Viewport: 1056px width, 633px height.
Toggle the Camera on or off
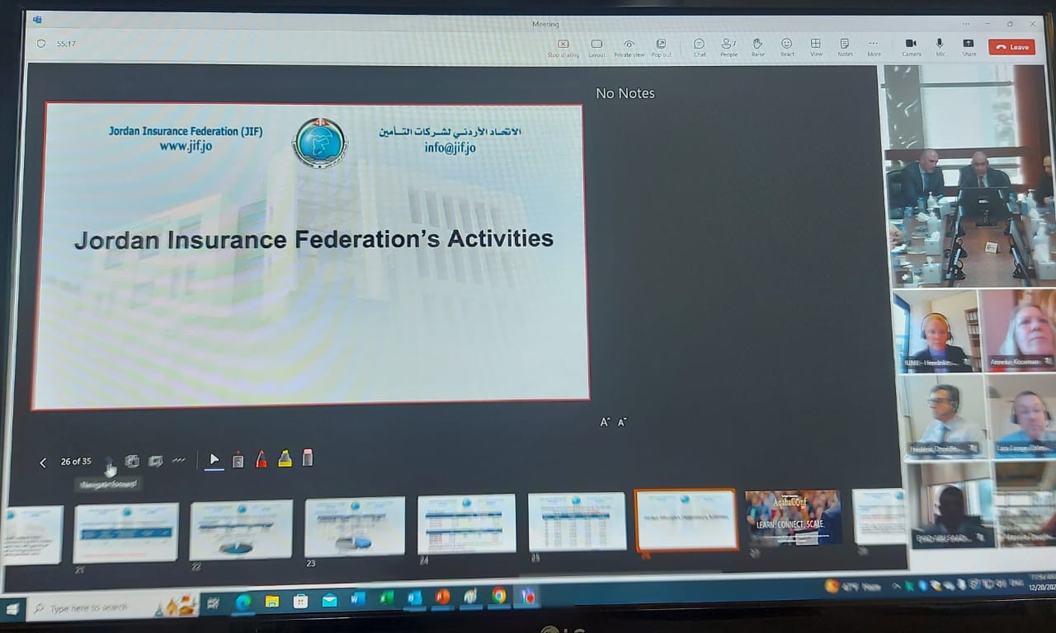click(x=911, y=47)
